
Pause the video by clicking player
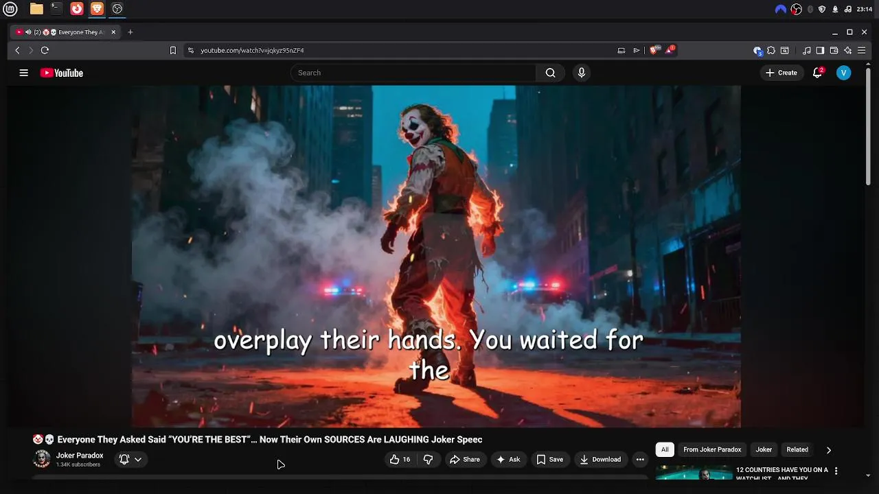pyautogui.click(x=436, y=256)
